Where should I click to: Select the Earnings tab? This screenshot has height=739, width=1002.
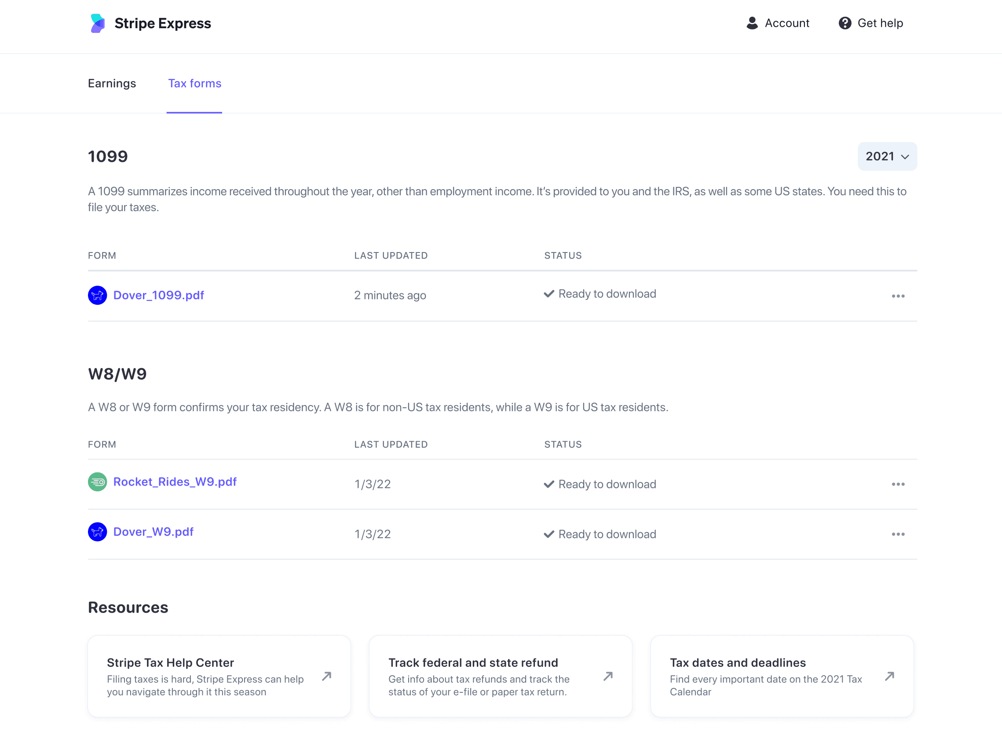(x=112, y=83)
